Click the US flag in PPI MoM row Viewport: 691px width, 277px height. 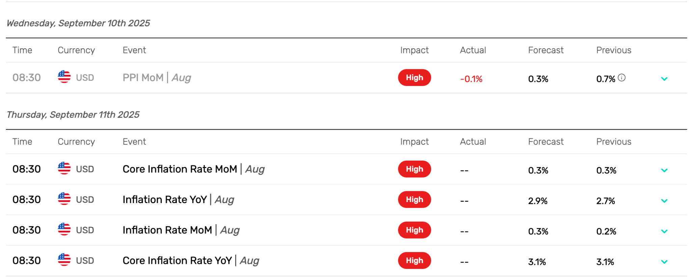64,77
